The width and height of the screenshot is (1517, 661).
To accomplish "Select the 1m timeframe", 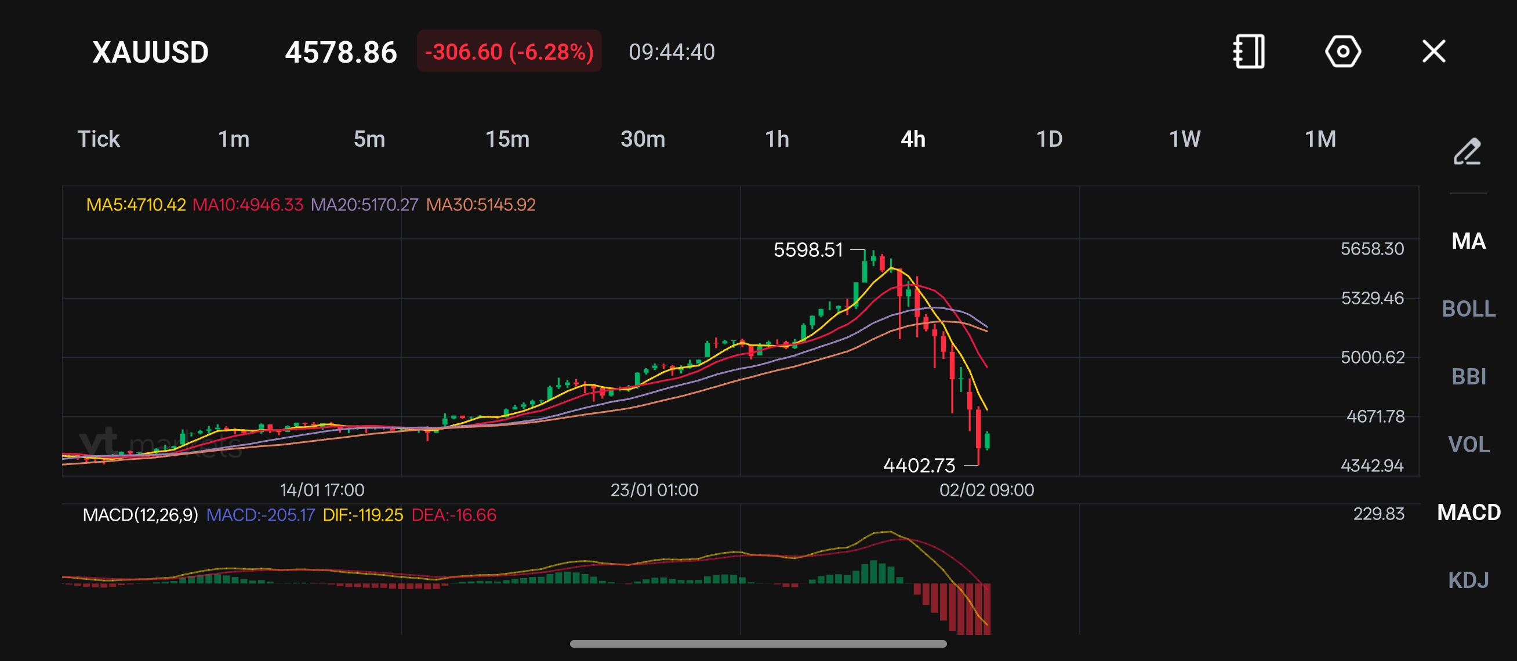I will tap(234, 140).
